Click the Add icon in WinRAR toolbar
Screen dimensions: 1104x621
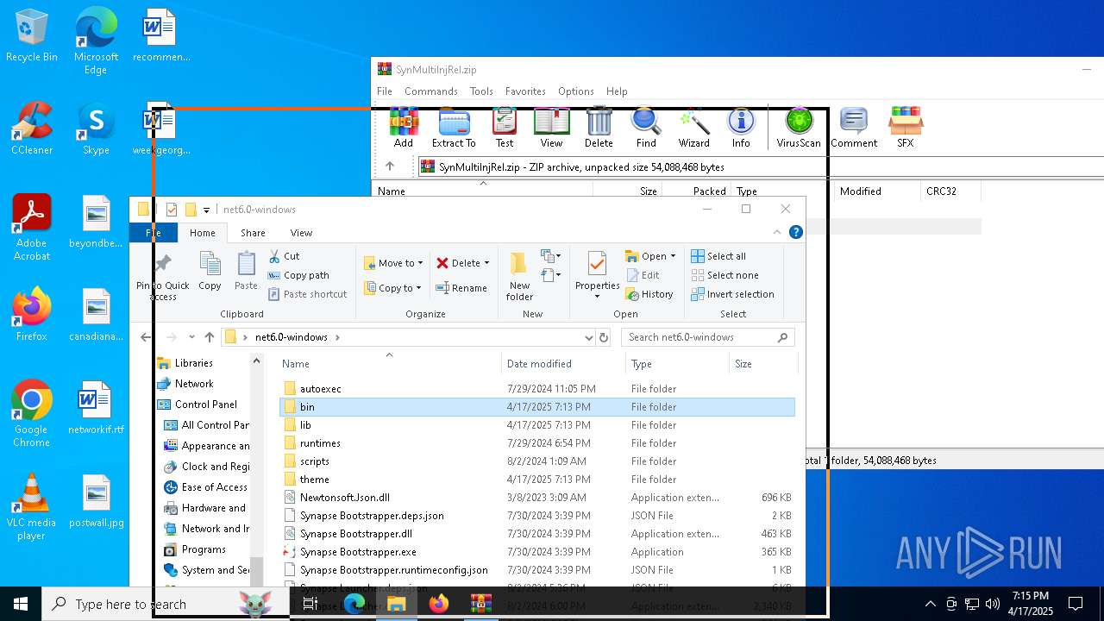pos(404,128)
